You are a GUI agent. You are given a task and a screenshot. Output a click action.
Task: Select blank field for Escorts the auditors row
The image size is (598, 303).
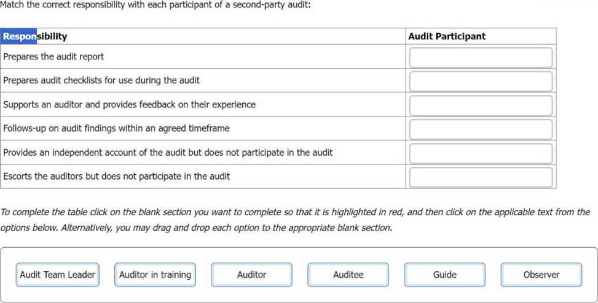(481, 177)
